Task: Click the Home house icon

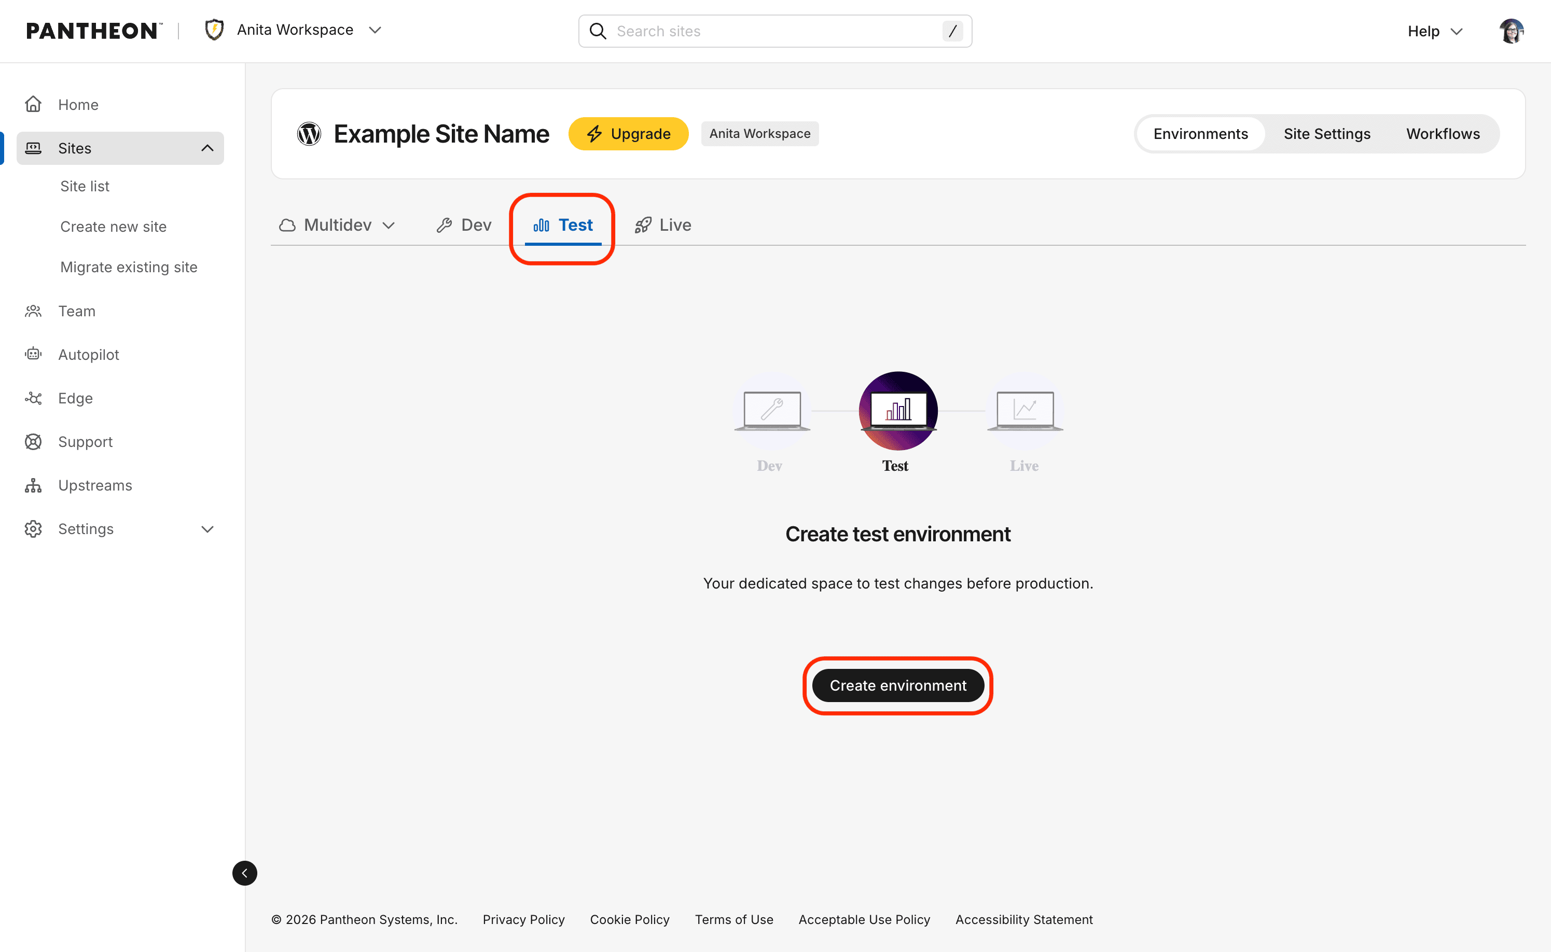Action: point(33,104)
